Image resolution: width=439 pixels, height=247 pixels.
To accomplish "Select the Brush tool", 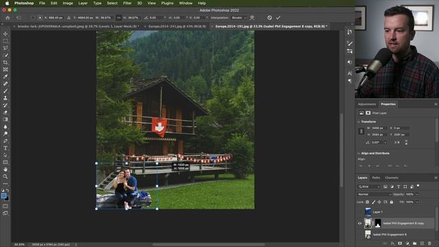I will (x=5, y=91).
